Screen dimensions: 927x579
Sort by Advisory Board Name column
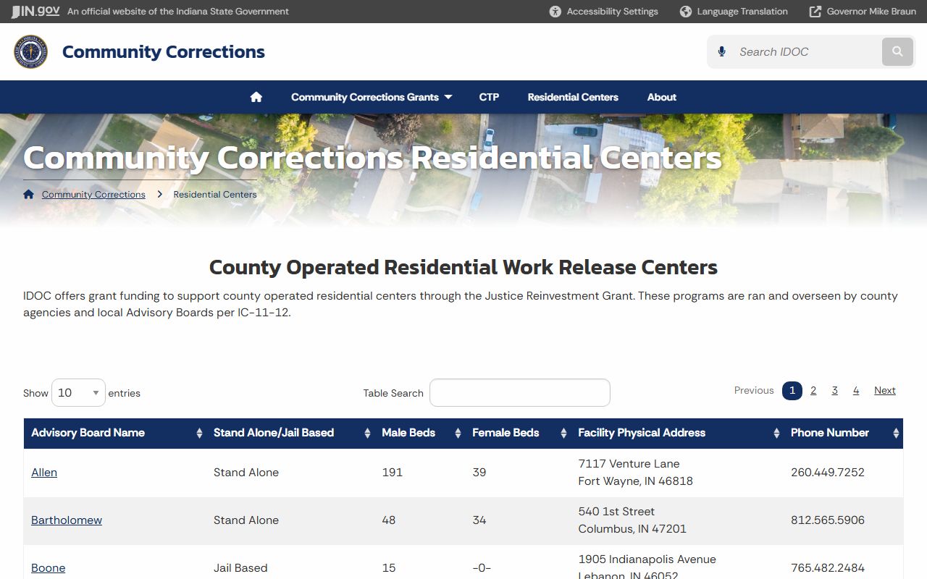(x=116, y=433)
